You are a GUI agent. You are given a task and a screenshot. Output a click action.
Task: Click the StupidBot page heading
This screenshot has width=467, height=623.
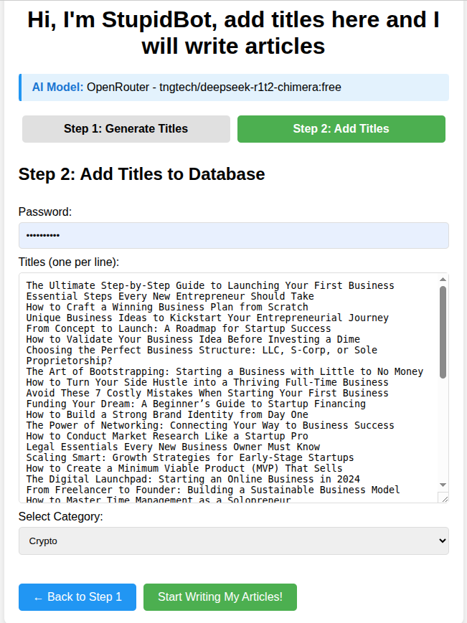click(x=233, y=33)
